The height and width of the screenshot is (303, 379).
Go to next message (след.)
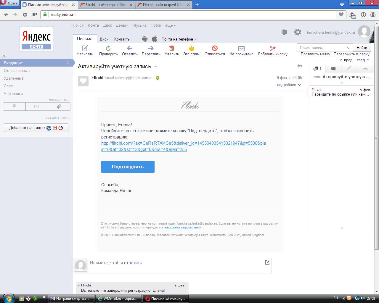363,60
